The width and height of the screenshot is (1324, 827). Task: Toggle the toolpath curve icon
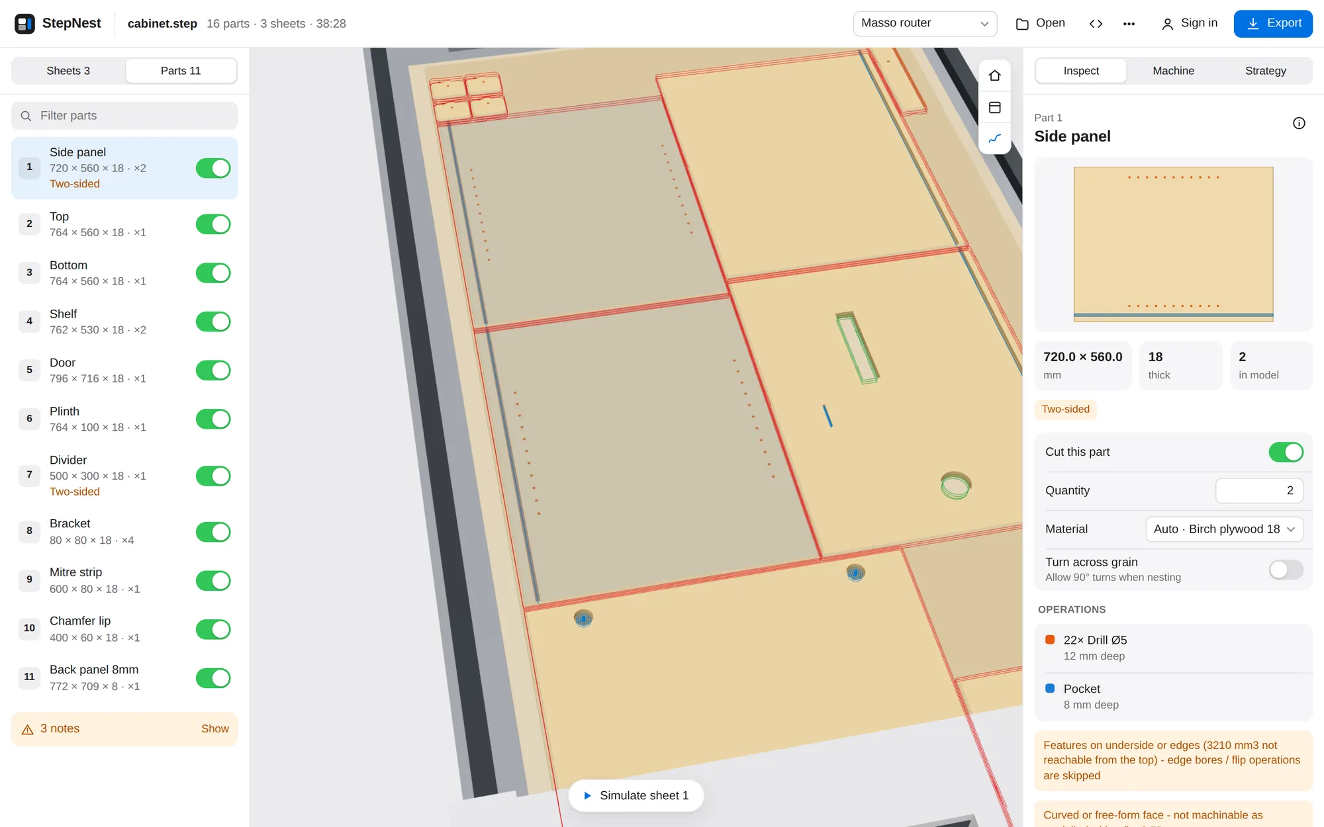[994, 138]
